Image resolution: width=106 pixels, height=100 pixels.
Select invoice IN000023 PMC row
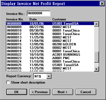pos(50,58)
